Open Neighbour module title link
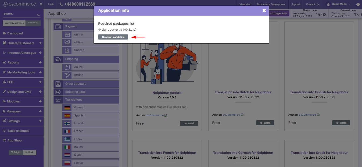This screenshot has width=362, height=167. coord(167,93)
